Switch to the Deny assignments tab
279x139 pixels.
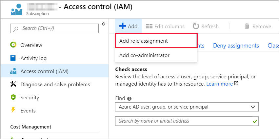pos(236,46)
